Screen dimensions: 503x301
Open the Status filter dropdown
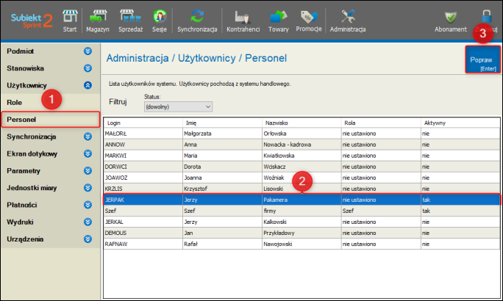[177, 106]
